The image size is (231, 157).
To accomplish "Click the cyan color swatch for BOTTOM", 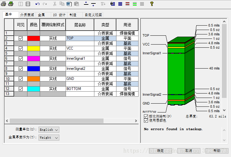I will [x=33, y=89].
